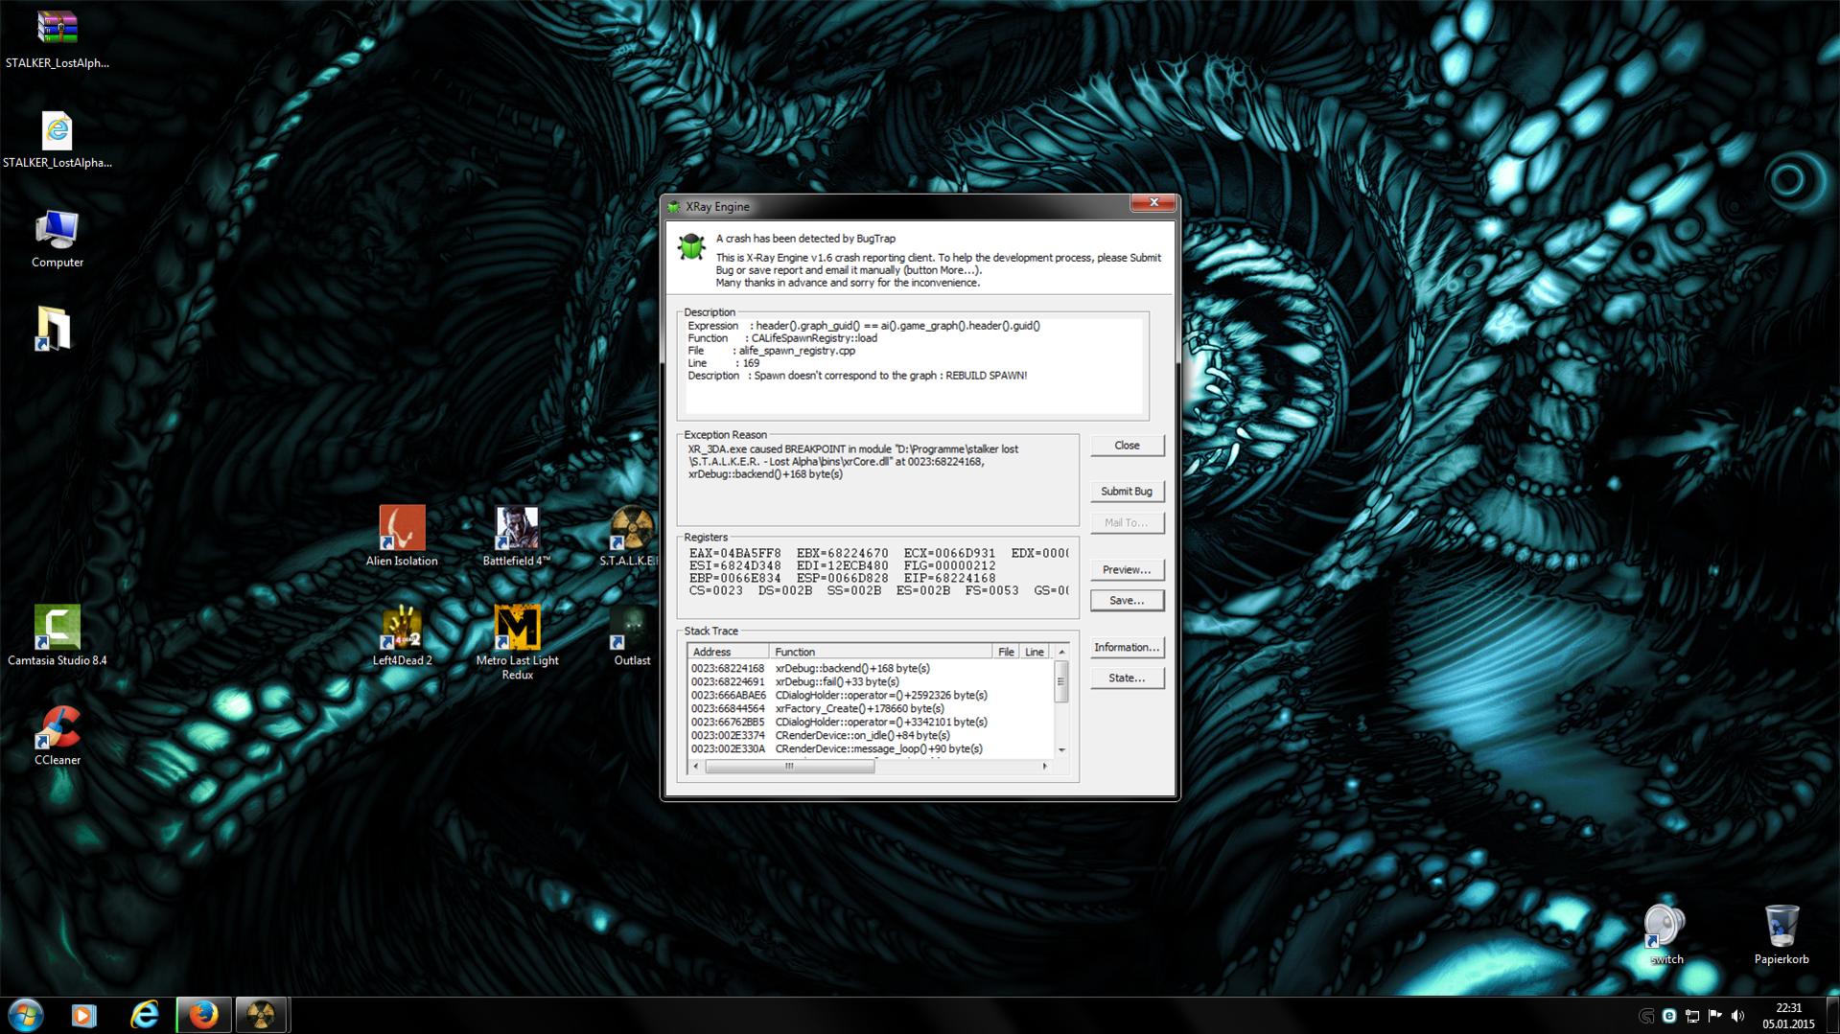Image resolution: width=1840 pixels, height=1034 pixels.
Task: Select the Battlefield 4 desktop shortcut
Action: pyautogui.click(x=517, y=536)
